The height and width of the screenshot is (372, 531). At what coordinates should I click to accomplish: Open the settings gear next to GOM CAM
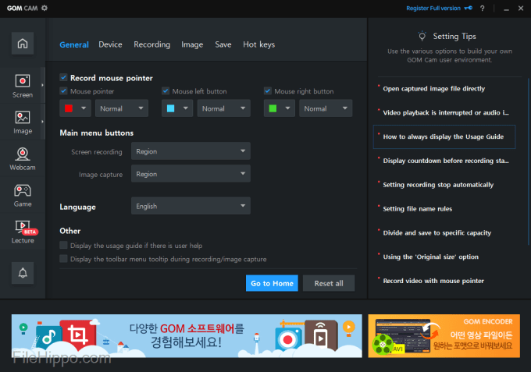[45, 8]
